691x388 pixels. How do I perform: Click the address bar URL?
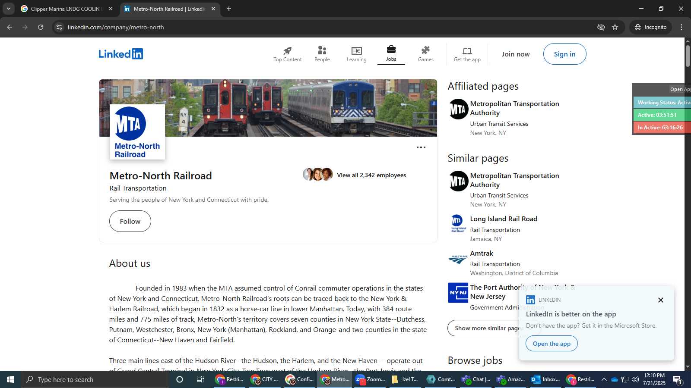(x=116, y=27)
